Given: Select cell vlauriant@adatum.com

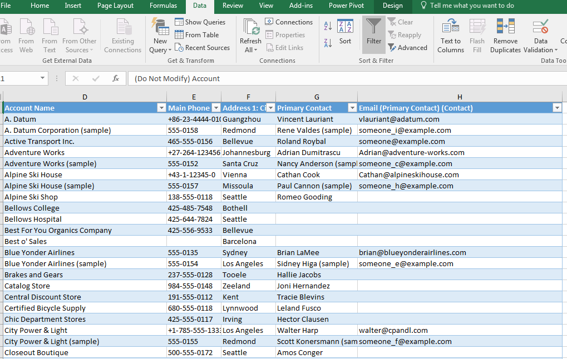Looking at the screenshot, I should (x=460, y=119).
